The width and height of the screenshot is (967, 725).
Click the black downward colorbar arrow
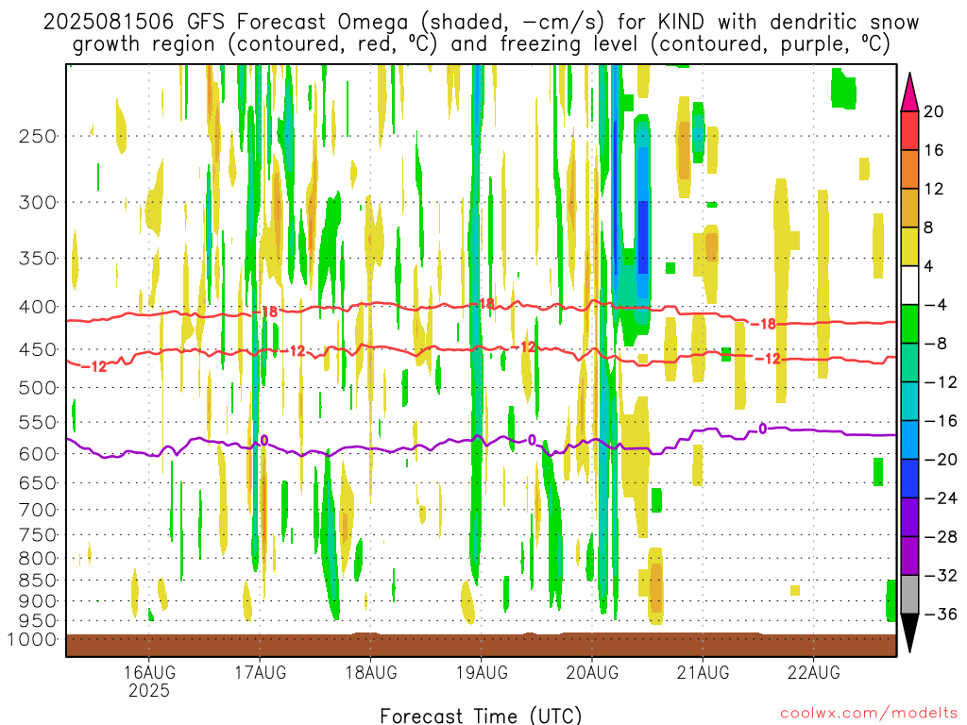coord(909,632)
